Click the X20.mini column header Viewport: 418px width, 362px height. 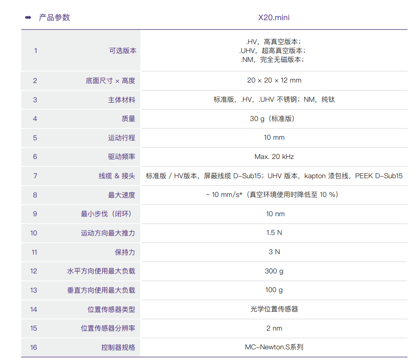pyautogui.click(x=274, y=18)
